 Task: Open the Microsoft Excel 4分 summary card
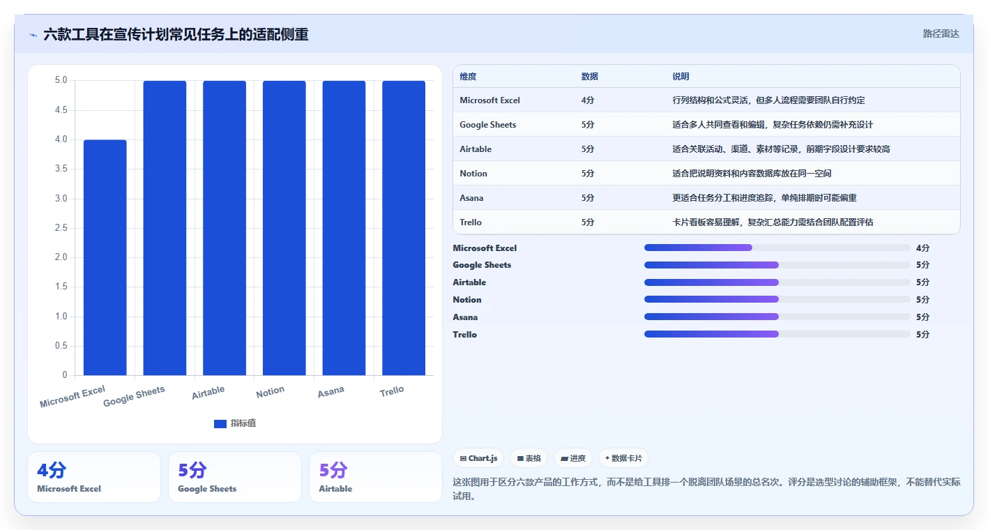94,477
